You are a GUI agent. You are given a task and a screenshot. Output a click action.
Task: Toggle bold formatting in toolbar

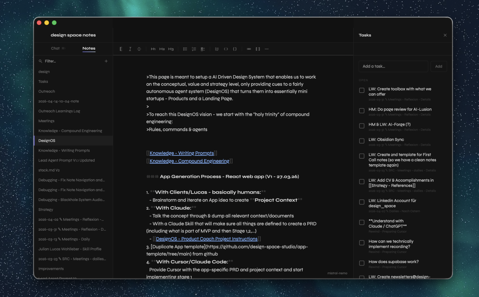tap(121, 49)
